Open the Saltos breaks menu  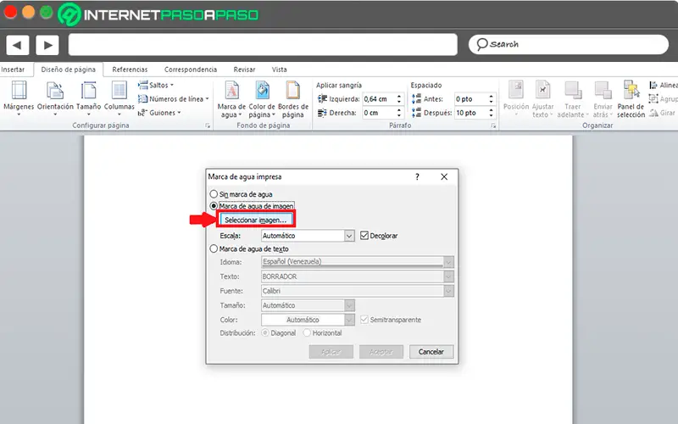click(156, 86)
